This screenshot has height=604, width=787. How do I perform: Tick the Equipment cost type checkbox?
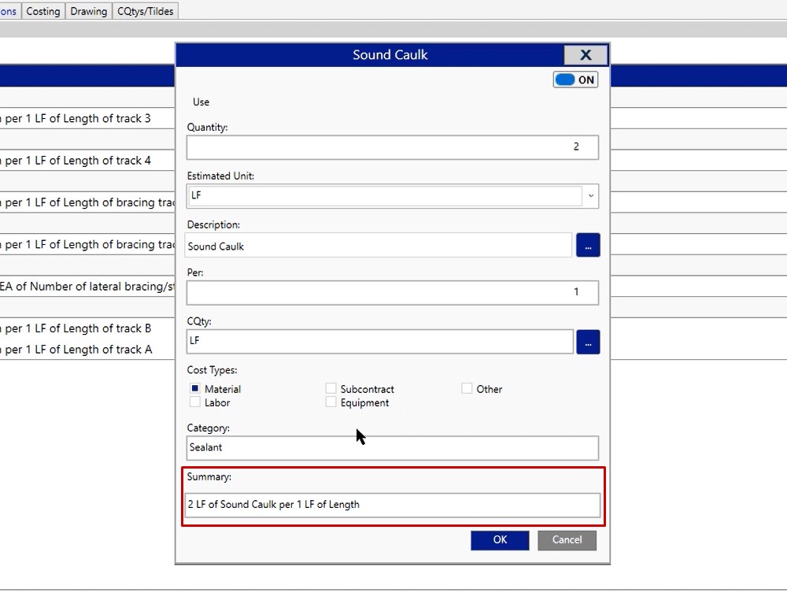point(331,402)
